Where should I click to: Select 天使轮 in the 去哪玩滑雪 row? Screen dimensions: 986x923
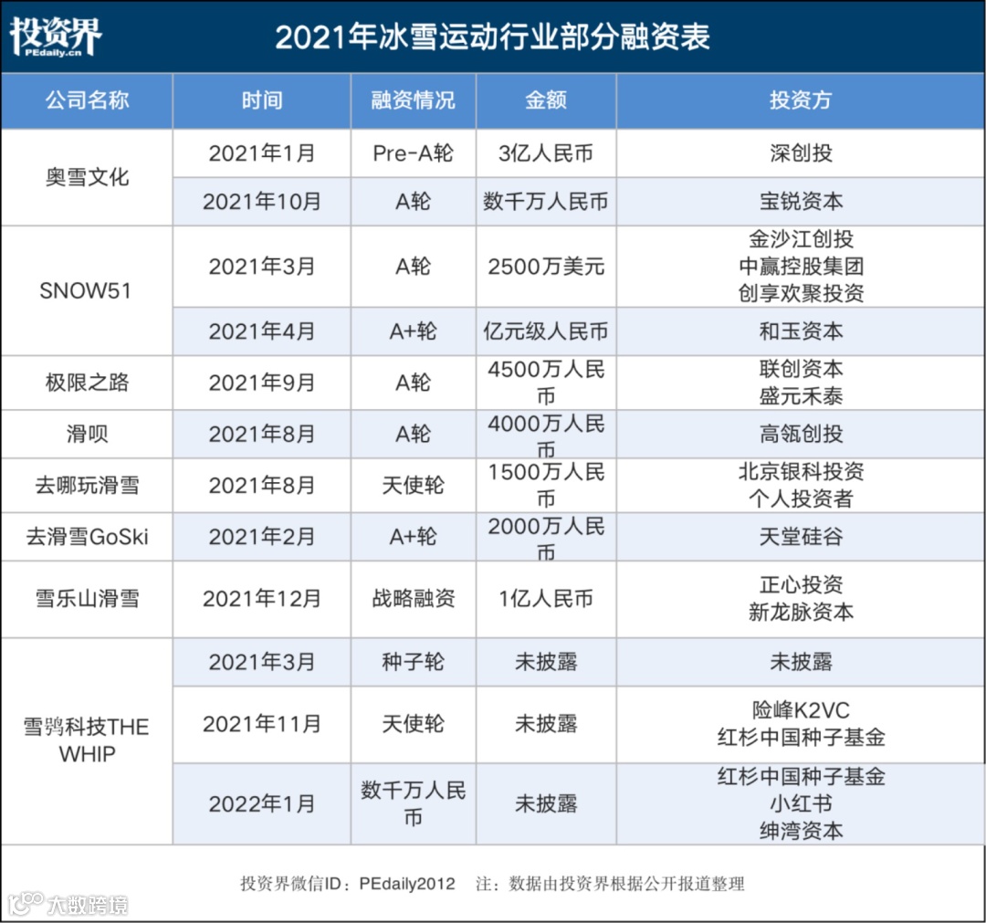(413, 486)
